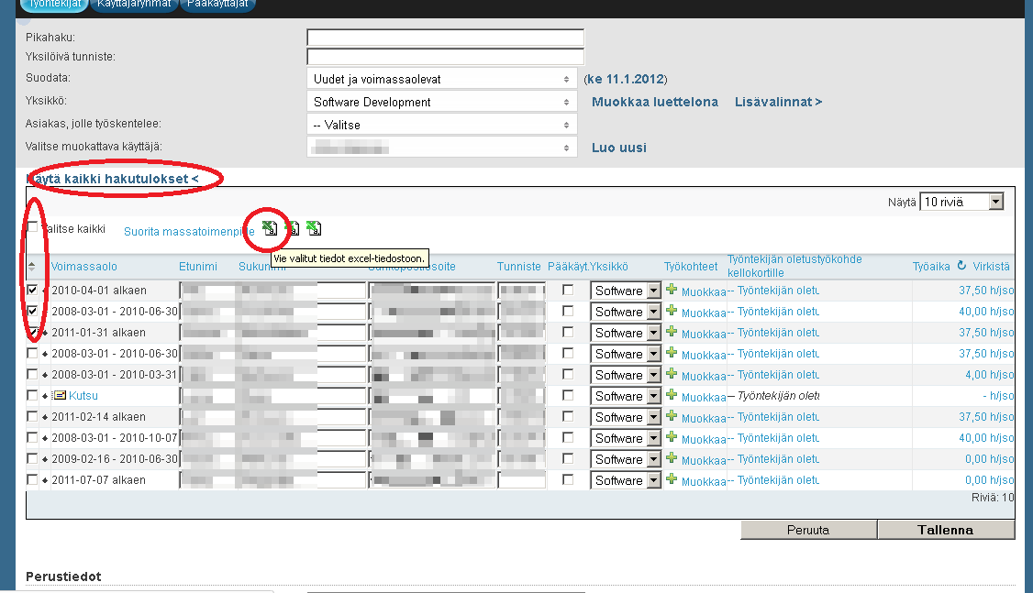Click the third Excel export icon
The height and width of the screenshot is (593, 1033).
[314, 229]
